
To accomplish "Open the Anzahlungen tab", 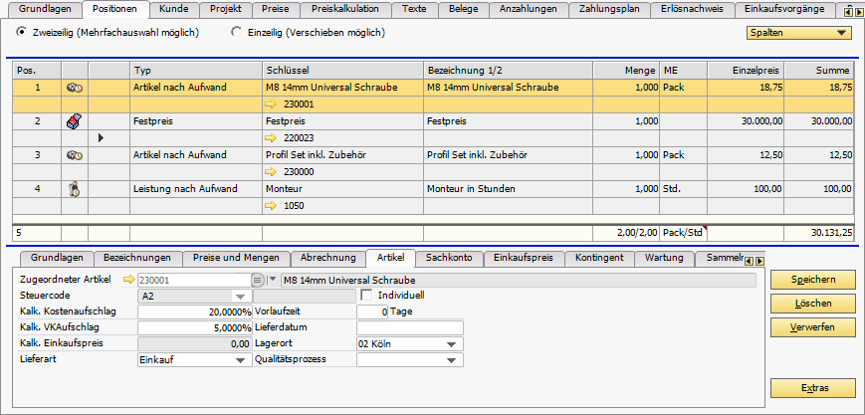I will pos(528,9).
